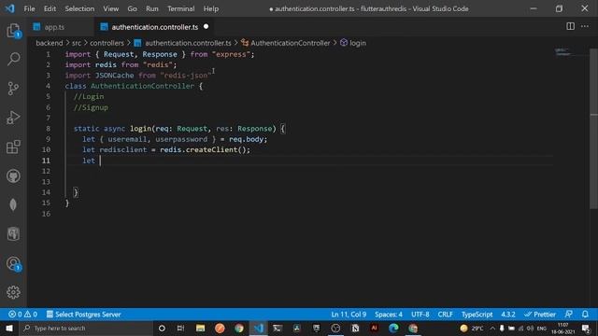This screenshot has height=336, width=598.
Task: Open the Source Control view
Action: coord(13,89)
